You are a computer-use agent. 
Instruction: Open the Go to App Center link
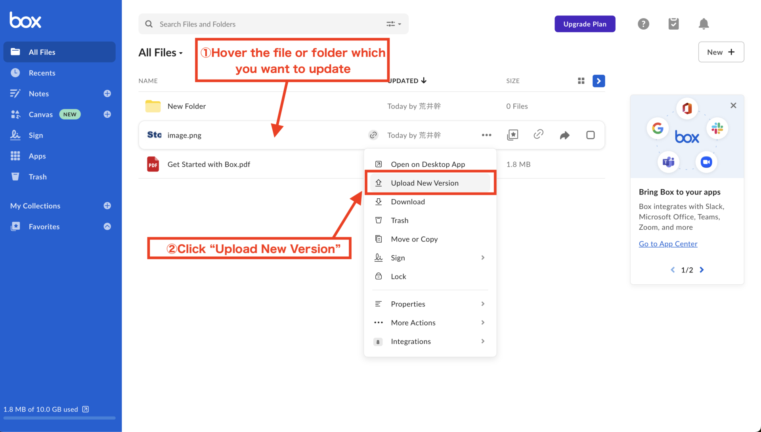pyautogui.click(x=668, y=244)
